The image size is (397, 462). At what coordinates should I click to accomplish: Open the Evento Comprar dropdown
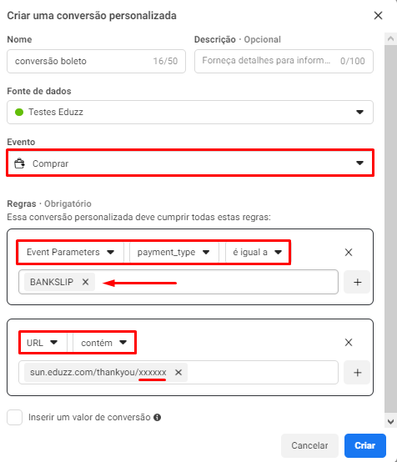[x=190, y=163]
